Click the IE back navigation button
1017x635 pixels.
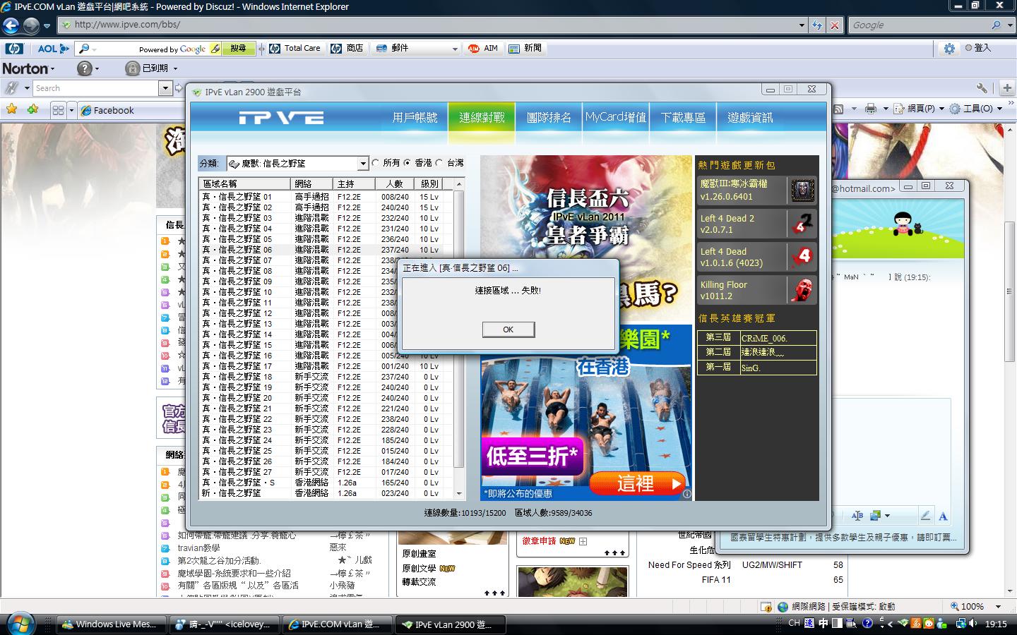click(x=11, y=25)
